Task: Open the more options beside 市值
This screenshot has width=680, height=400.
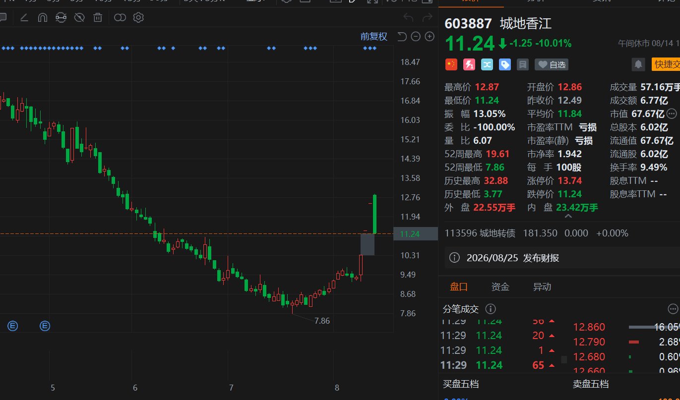Action: (672, 114)
